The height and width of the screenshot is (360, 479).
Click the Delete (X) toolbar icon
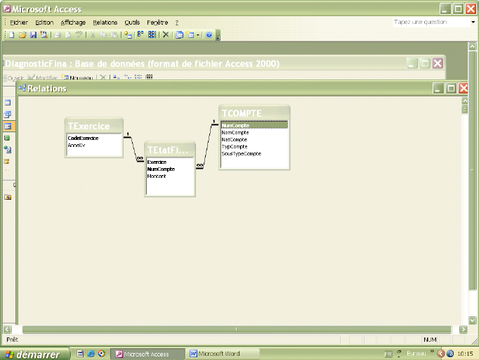(166, 34)
